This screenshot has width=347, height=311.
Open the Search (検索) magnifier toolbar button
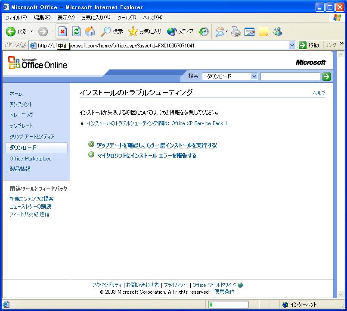coord(112,31)
